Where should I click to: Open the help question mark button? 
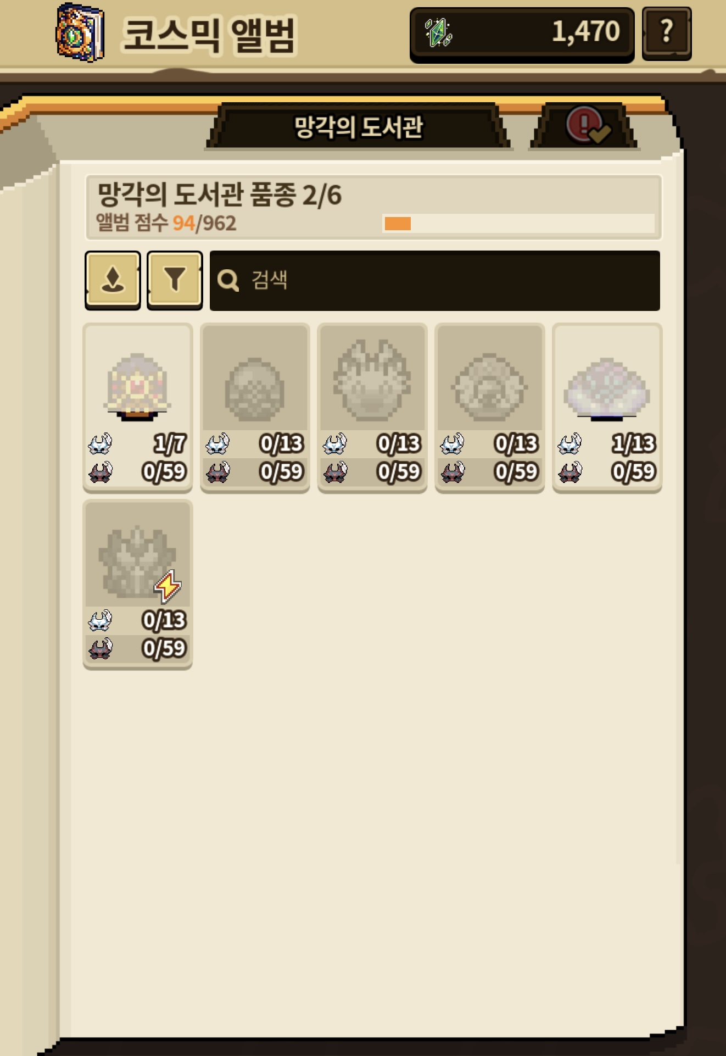(667, 33)
